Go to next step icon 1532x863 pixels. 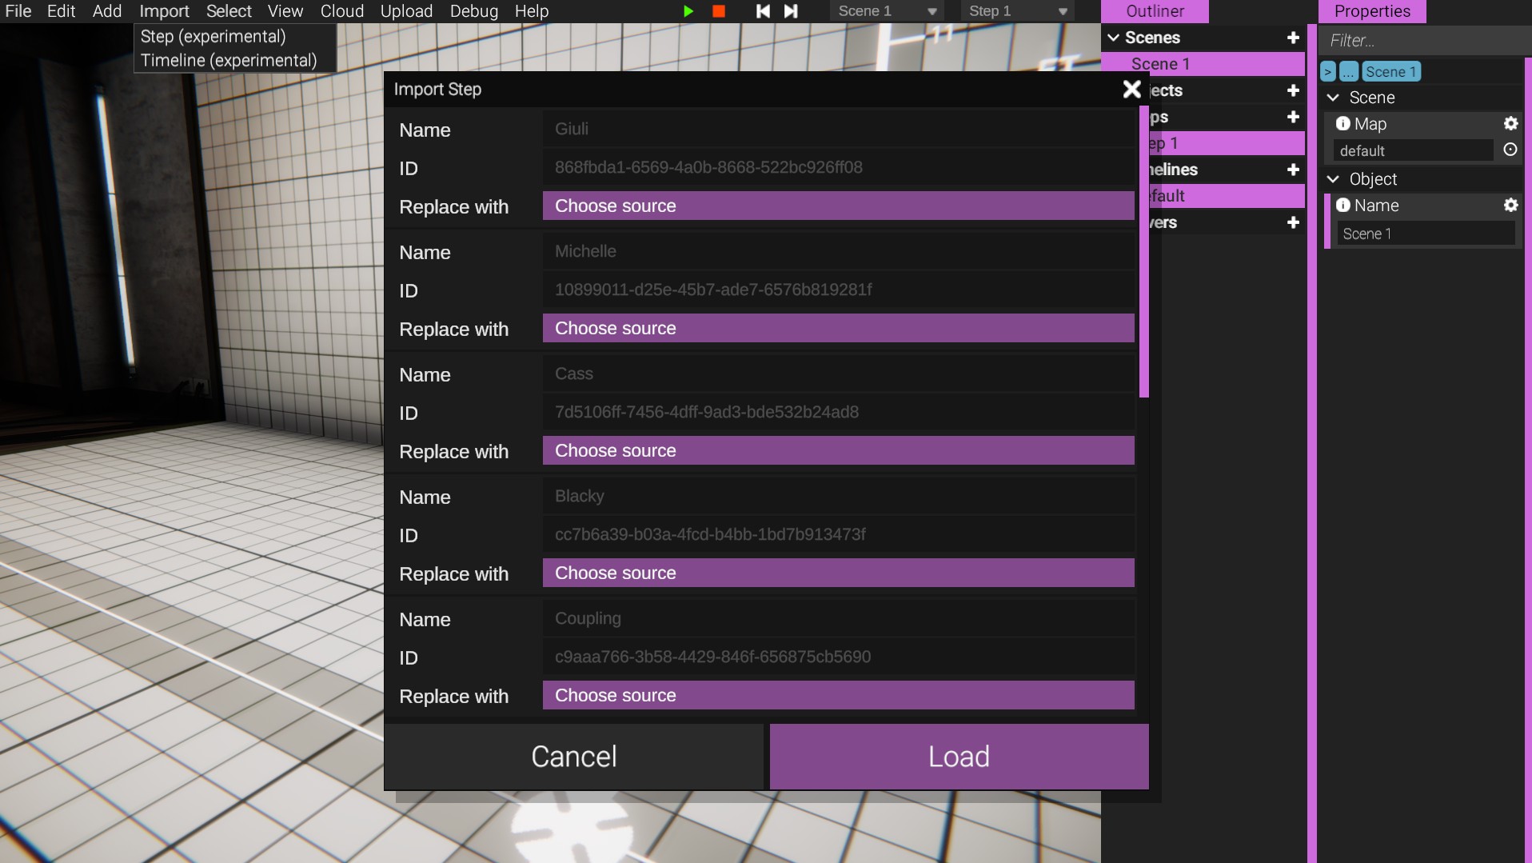[x=791, y=11]
